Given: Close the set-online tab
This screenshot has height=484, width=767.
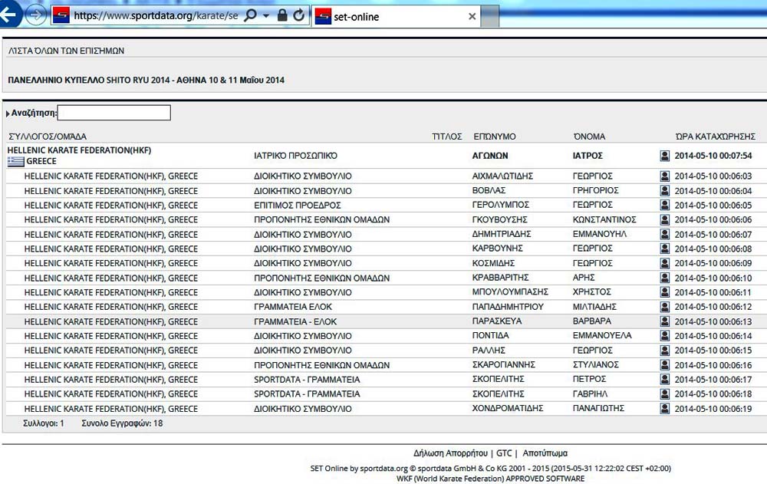Looking at the screenshot, I should [x=472, y=16].
